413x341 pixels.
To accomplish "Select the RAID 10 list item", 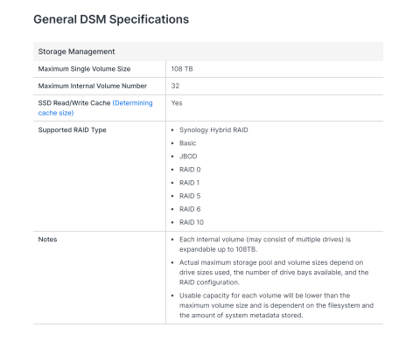I will tap(192, 222).
